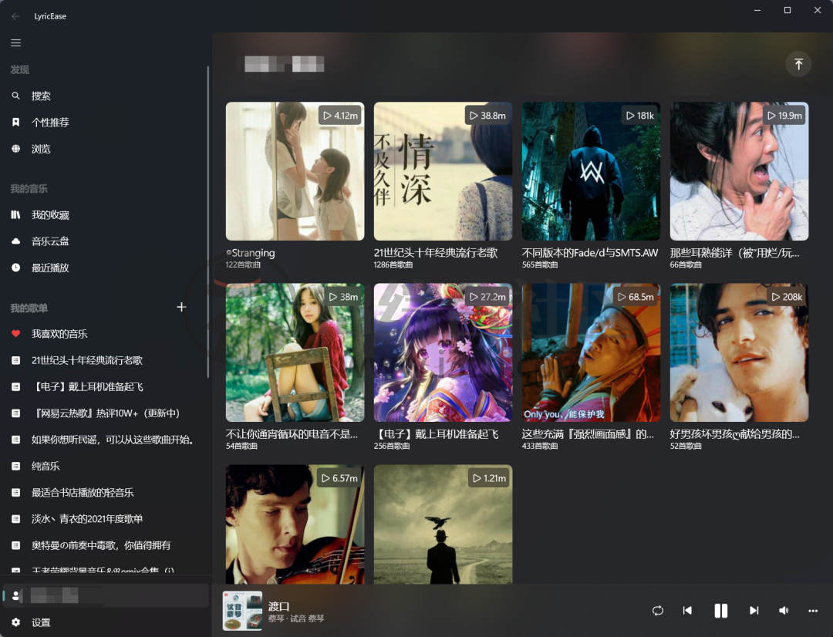Open 不同版本的Fade playlist cover
Screen dimensions: 833x637
pos(591,171)
